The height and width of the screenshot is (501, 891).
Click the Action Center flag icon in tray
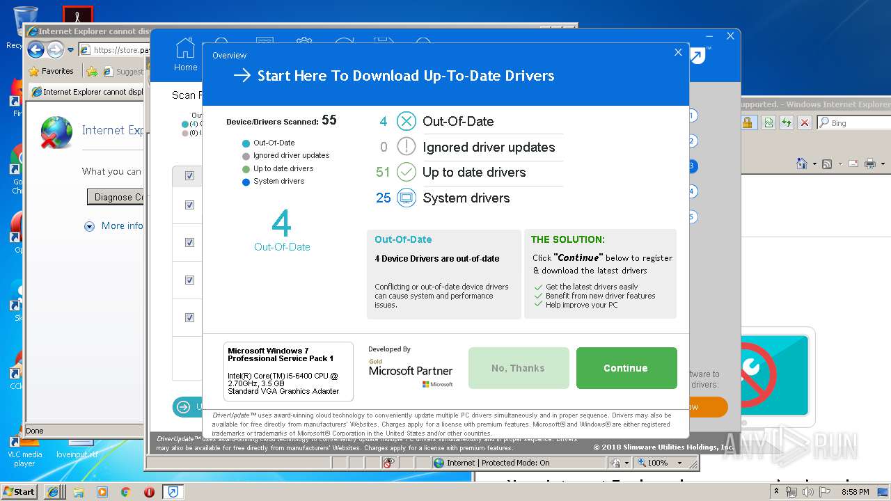pos(826,492)
